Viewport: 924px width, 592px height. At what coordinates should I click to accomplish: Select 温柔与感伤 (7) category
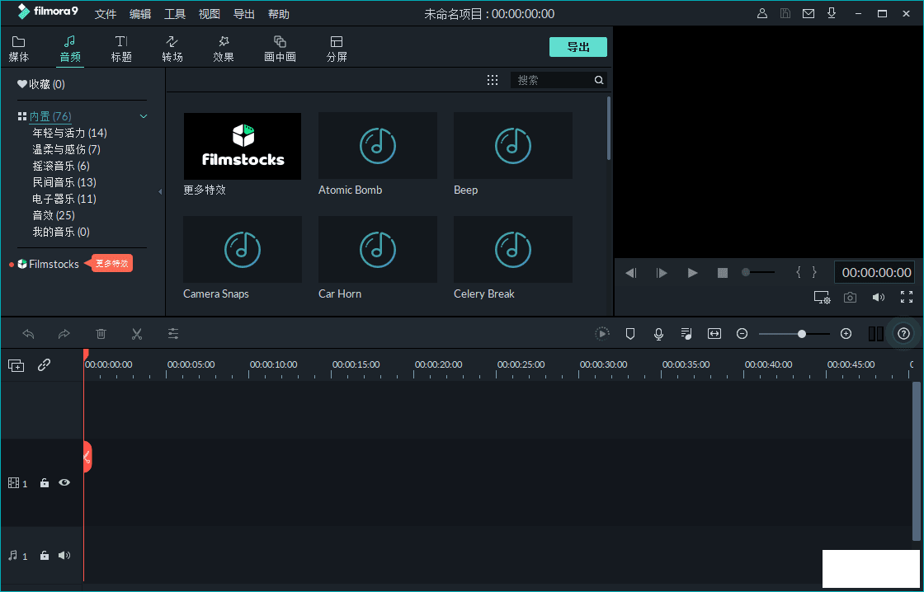point(67,149)
